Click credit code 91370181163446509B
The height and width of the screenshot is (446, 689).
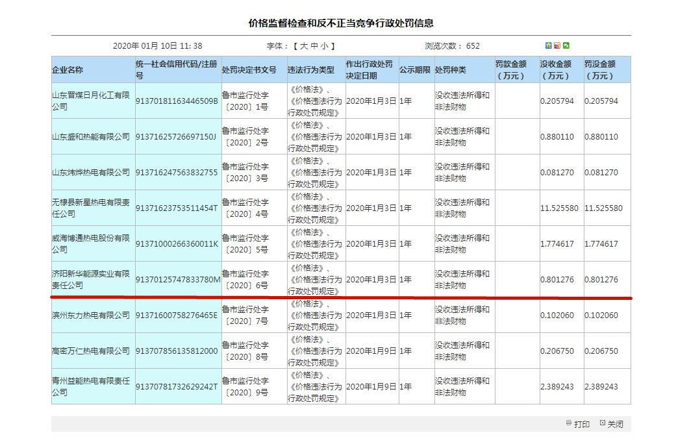pos(177,101)
